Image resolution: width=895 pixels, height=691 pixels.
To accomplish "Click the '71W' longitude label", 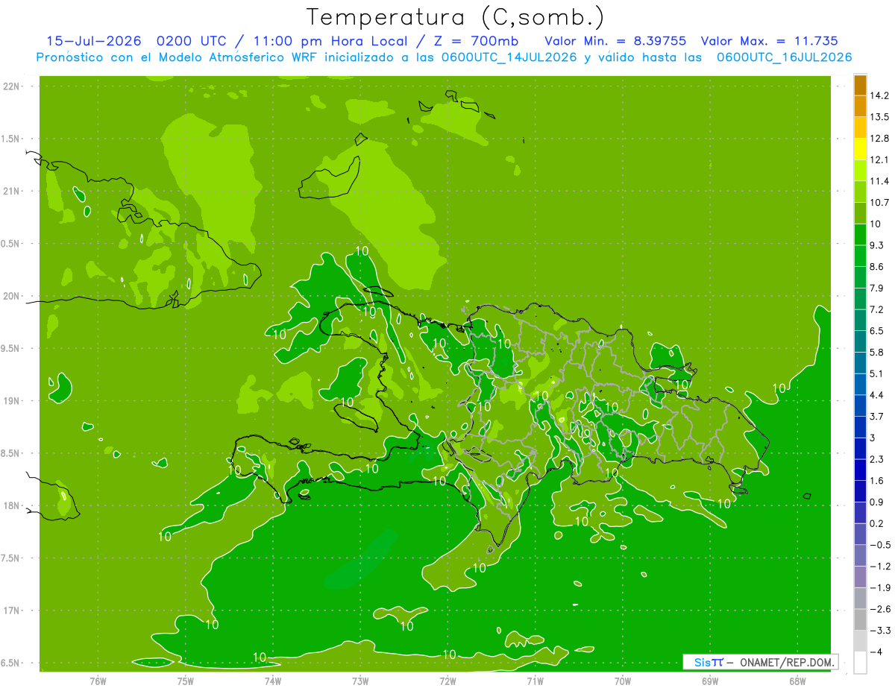I will (535, 681).
